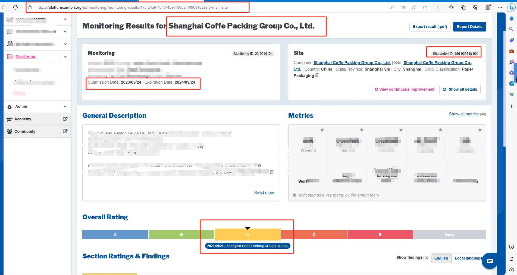The width and height of the screenshot is (517, 275).
Task: Open the live chat bubble button
Action: (x=490, y=261)
